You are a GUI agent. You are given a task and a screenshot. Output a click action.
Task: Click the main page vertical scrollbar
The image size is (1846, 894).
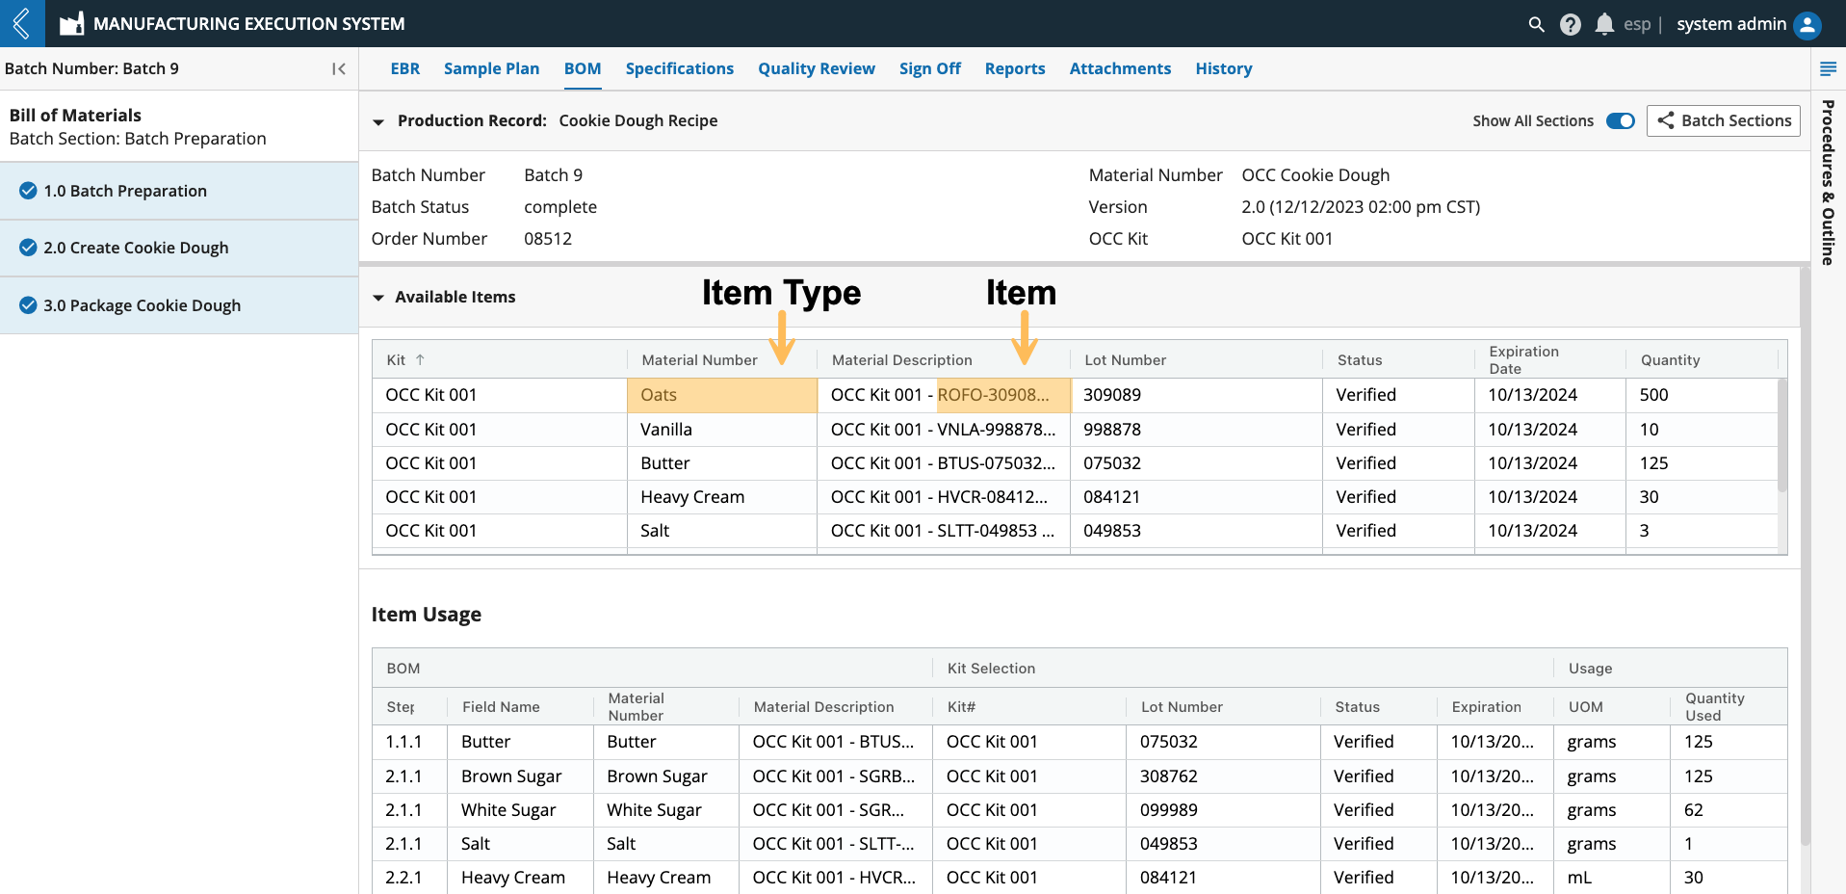point(1805,559)
